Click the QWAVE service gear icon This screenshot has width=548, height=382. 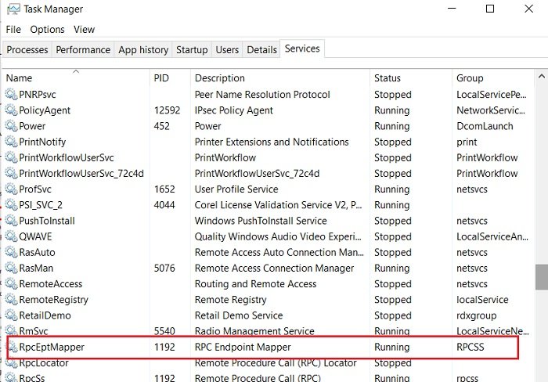pos(11,236)
